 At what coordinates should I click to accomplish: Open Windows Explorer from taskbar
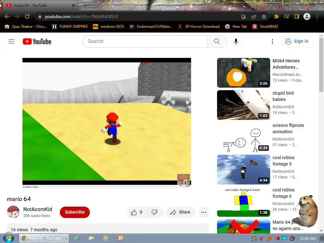pos(91,238)
